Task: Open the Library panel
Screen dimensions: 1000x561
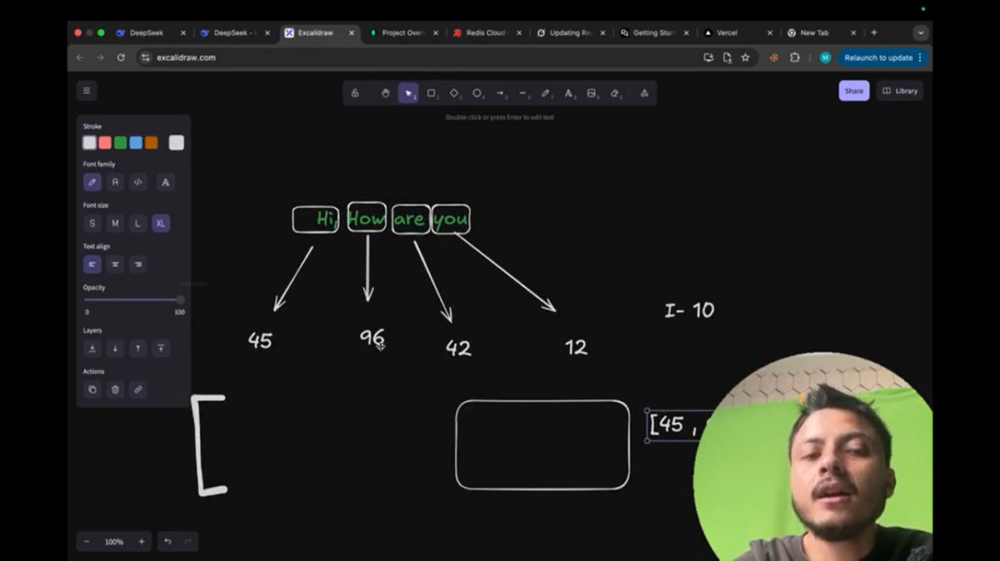Action: pos(900,91)
